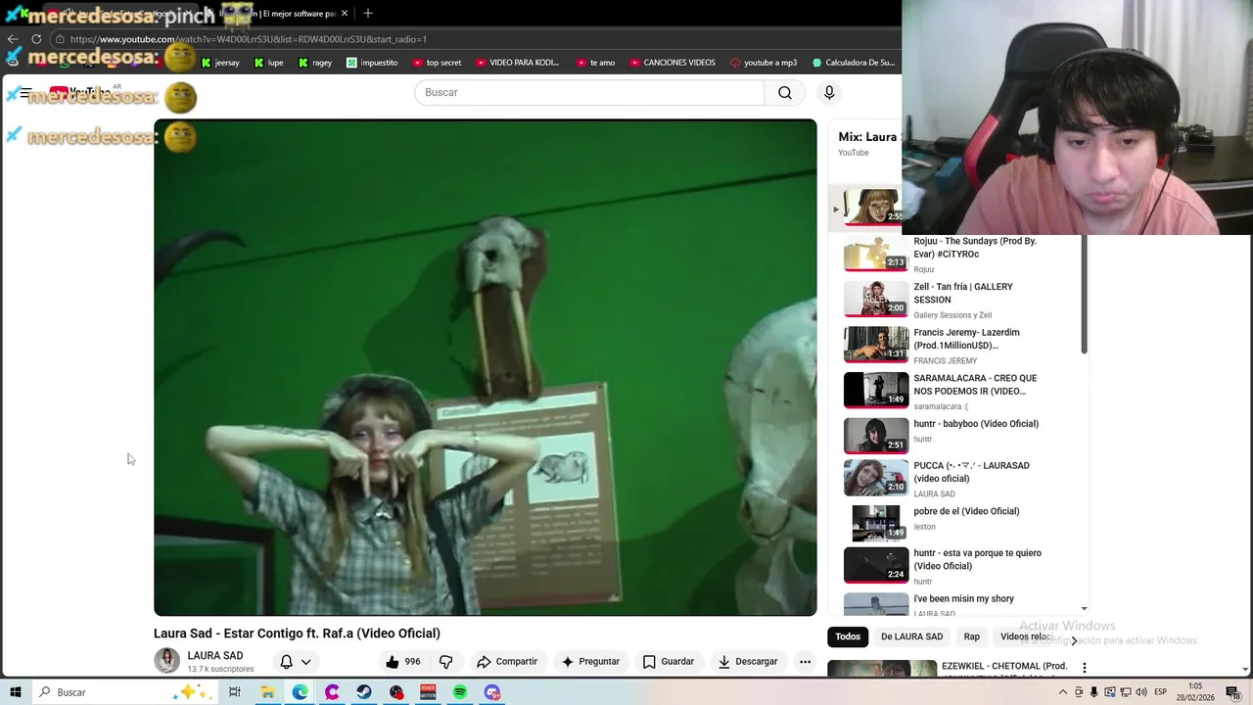Open 'VIDEO PARA KODI' bookmark
Screen dimensions: 1253x705
click(517, 63)
